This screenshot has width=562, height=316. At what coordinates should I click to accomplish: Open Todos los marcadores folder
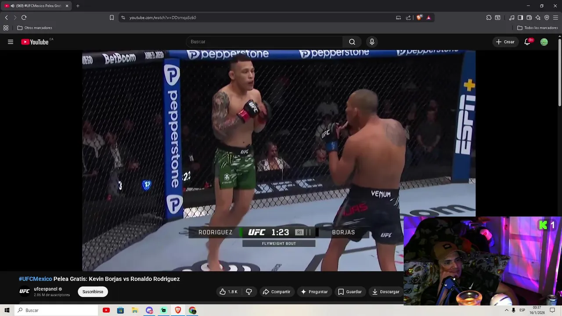coord(537,28)
